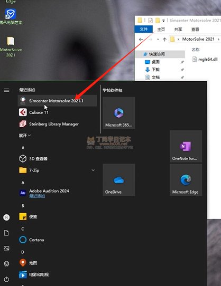Screen dimensions: 221x286
Task: Expand chevron after MotorSolve 2021 in path
Action: [x=218, y=39]
